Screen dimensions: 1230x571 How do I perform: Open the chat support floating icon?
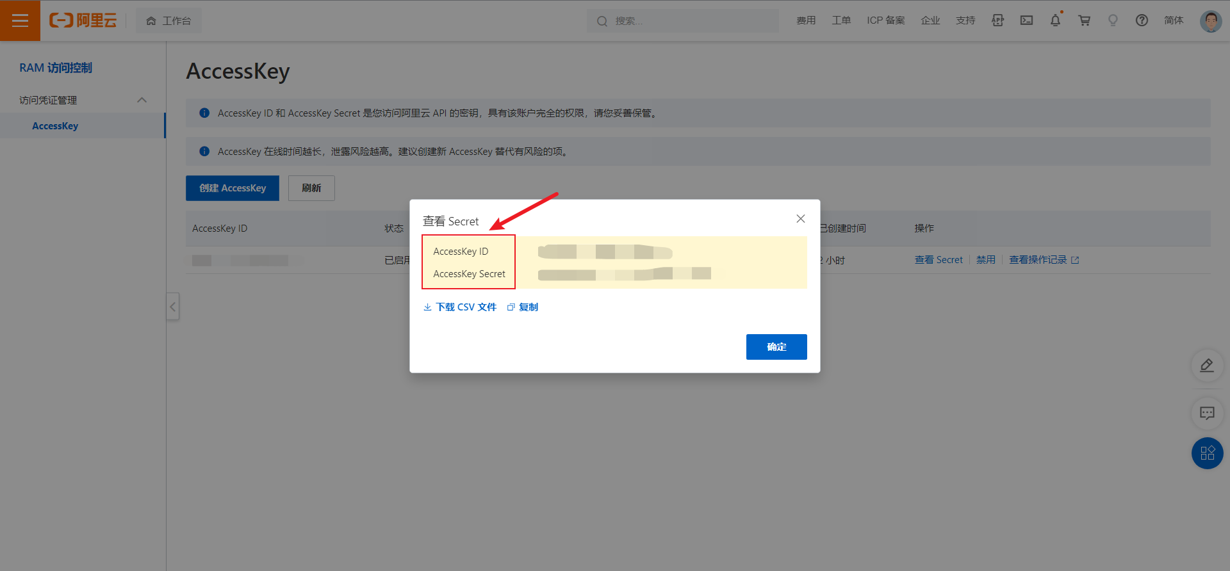click(x=1208, y=413)
